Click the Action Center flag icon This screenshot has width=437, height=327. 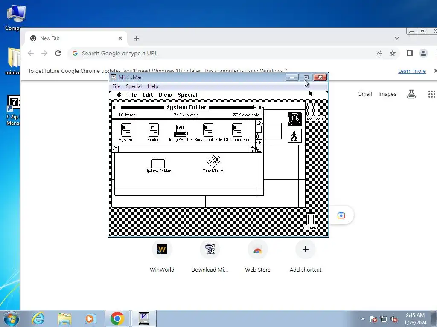pyautogui.click(x=373, y=319)
